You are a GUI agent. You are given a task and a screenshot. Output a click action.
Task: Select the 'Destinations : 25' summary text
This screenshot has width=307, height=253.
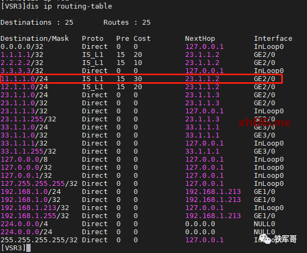click(37, 23)
